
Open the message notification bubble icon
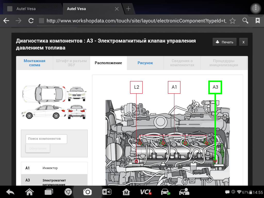(x=227, y=192)
